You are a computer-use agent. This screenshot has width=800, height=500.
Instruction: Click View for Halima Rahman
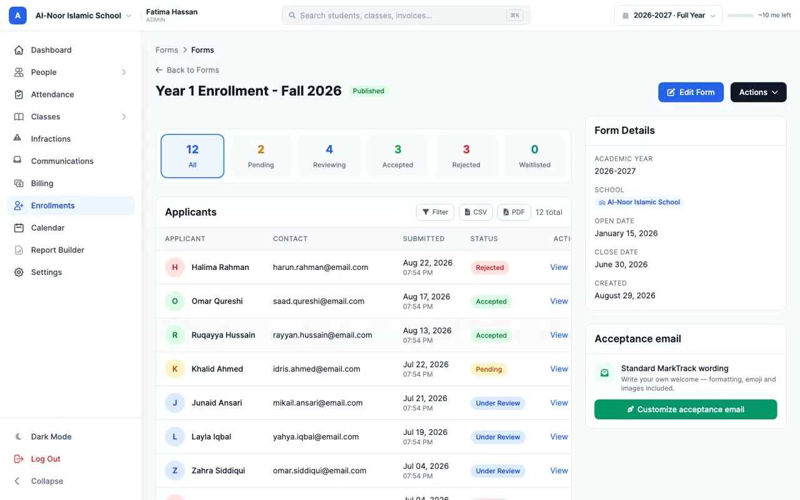[x=559, y=267]
